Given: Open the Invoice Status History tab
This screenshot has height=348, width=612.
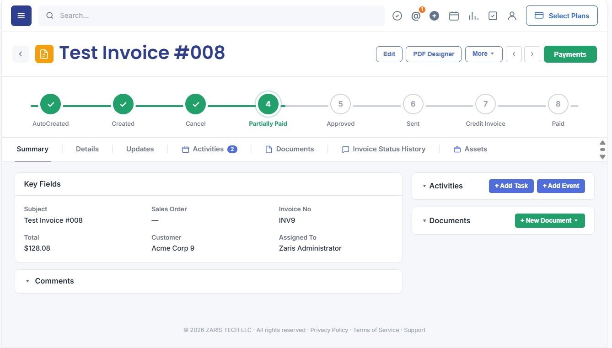Looking at the screenshot, I should tap(384, 149).
